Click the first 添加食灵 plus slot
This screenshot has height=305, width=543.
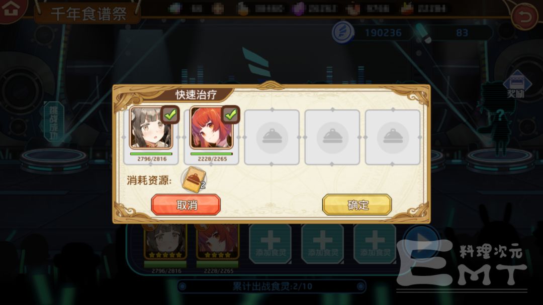[270, 243]
